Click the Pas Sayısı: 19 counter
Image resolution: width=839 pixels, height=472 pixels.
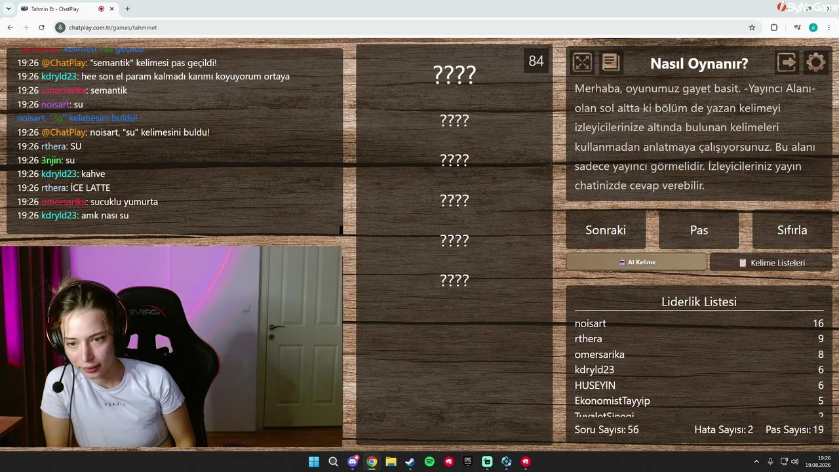click(794, 430)
